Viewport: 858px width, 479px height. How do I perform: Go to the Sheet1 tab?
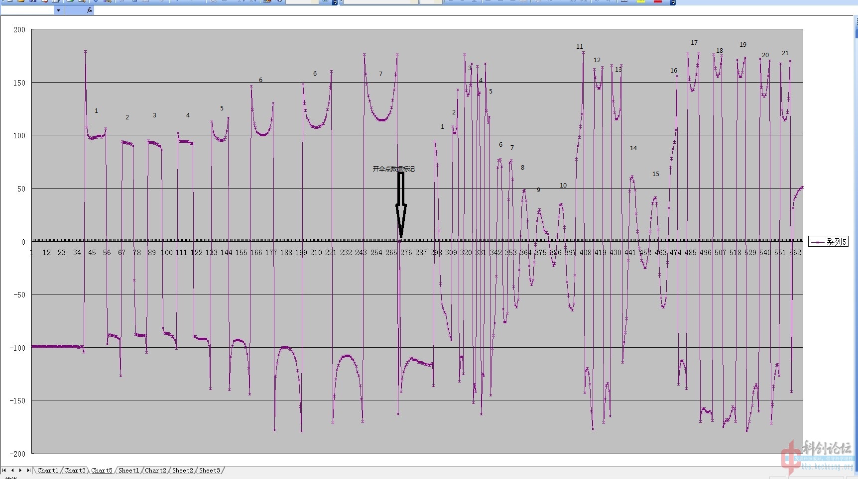pyautogui.click(x=128, y=471)
